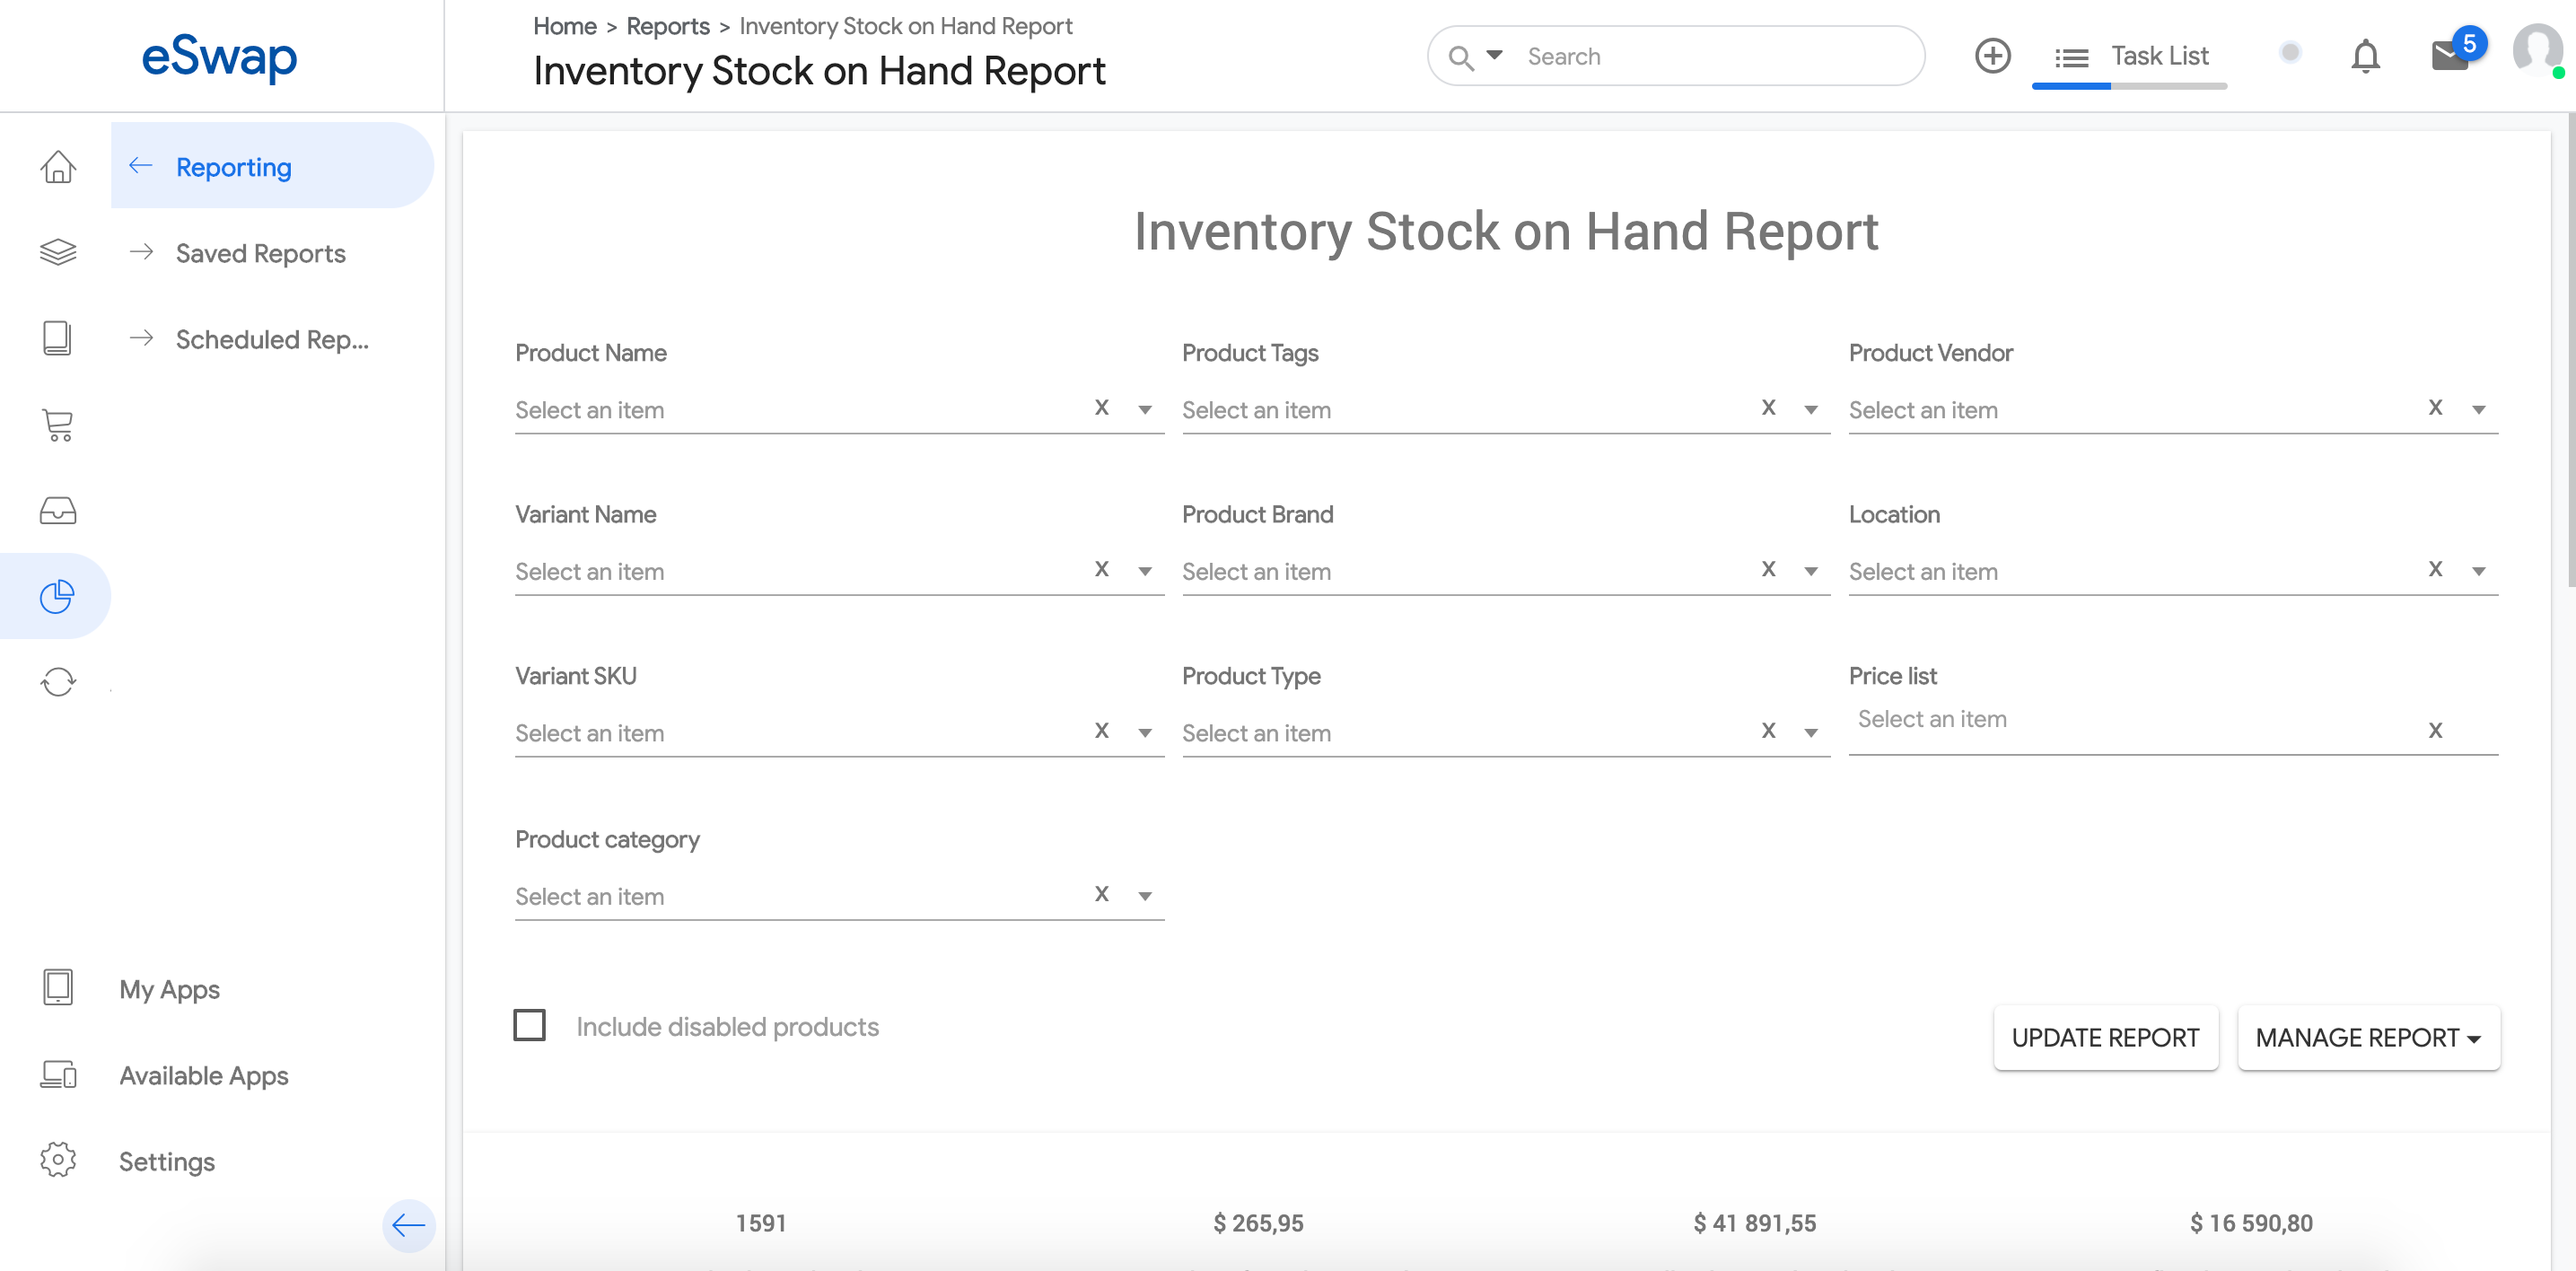
Task: Click the home icon in sidebar
Action: coord(58,167)
